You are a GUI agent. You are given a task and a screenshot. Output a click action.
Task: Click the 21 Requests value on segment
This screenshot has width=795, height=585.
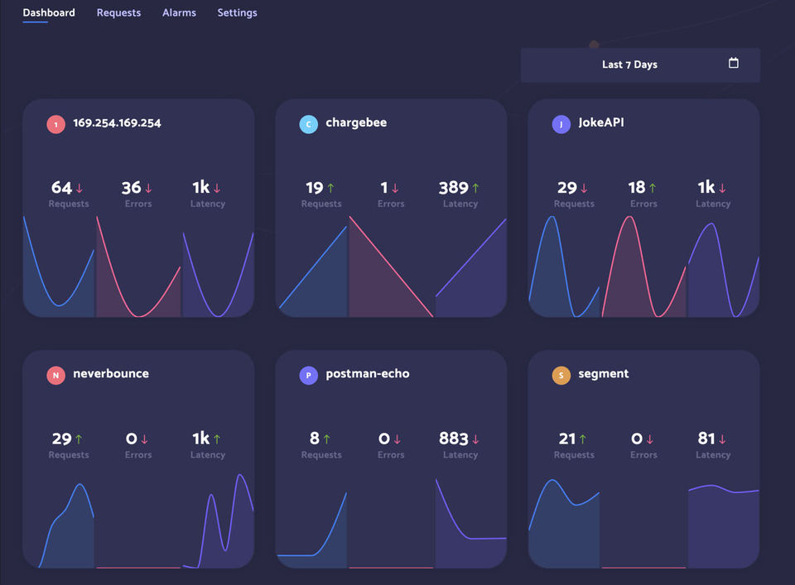(x=567, y=439)
